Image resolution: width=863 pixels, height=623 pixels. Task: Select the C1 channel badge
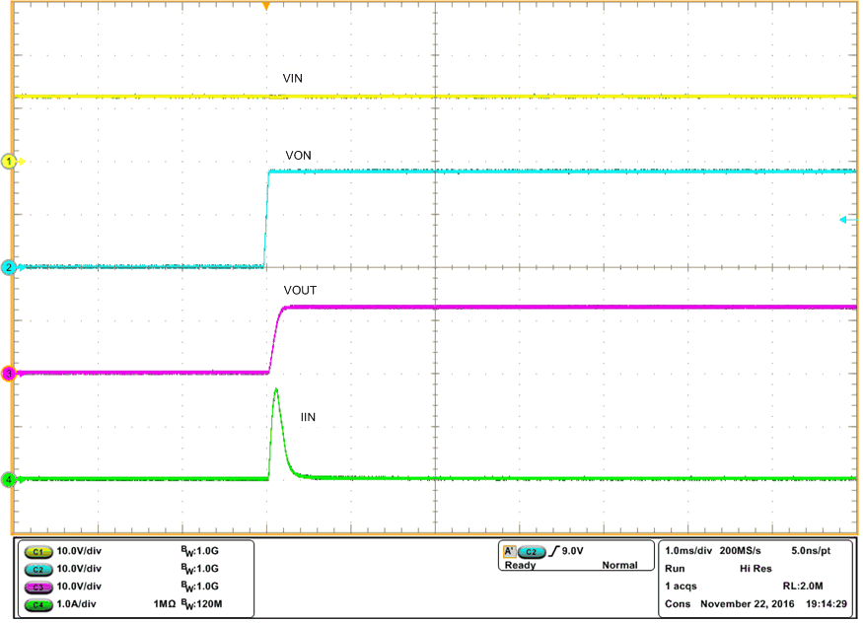pos(36,551)
